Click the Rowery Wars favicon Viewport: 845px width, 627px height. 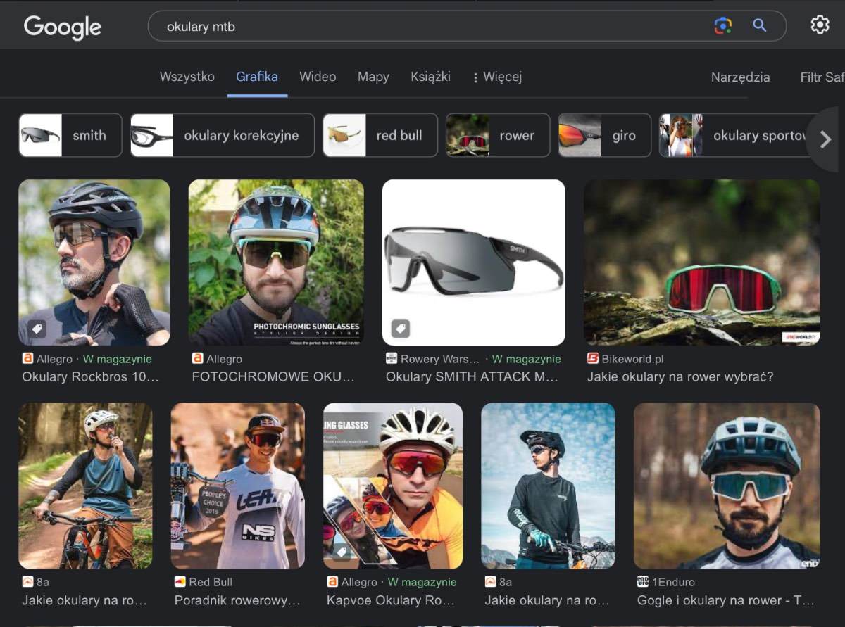(x=392, y=359)
